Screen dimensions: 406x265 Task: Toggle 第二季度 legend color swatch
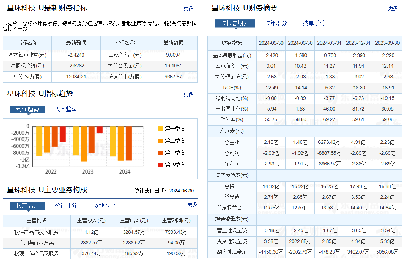(160, 141)
